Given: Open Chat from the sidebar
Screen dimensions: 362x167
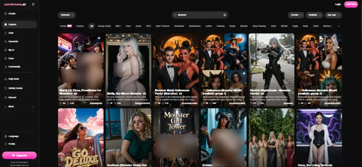Looking at the screenshot, I should tap(19, 33).
